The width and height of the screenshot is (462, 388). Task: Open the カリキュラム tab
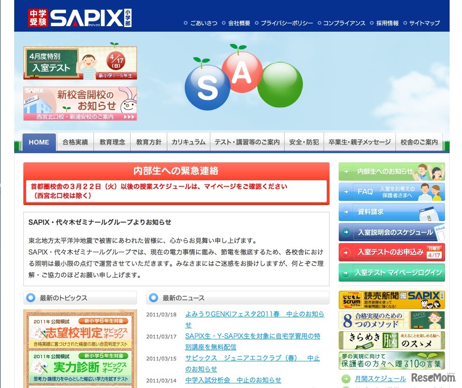pos(188,142)
